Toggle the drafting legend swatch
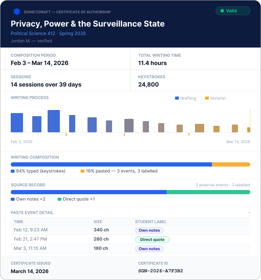 [x=177, y=98]
